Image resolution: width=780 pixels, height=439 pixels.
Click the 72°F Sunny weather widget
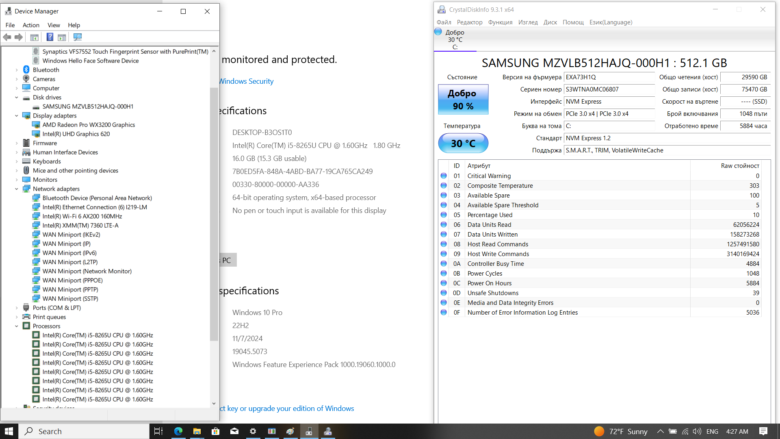[621, 431]
